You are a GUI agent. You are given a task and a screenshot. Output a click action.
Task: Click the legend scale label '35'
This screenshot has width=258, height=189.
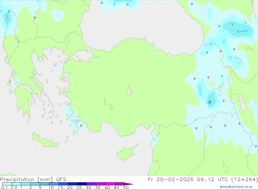(98, 187)
